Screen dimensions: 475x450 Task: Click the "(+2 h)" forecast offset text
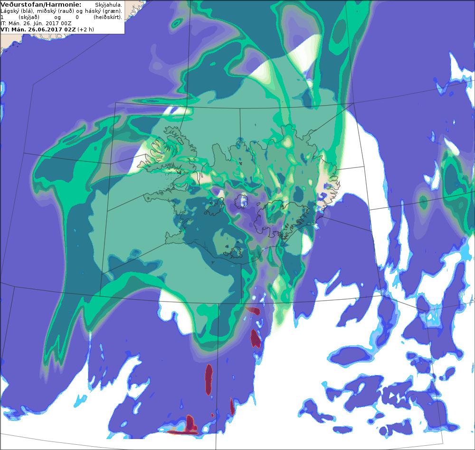(x=85, y=29)
